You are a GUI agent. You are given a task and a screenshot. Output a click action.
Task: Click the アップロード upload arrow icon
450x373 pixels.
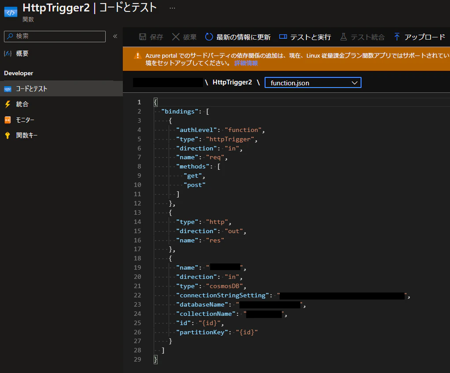click(x=397, y=37)
